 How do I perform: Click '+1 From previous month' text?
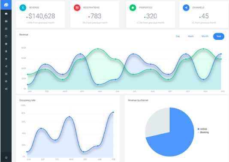tap(204, 23)
